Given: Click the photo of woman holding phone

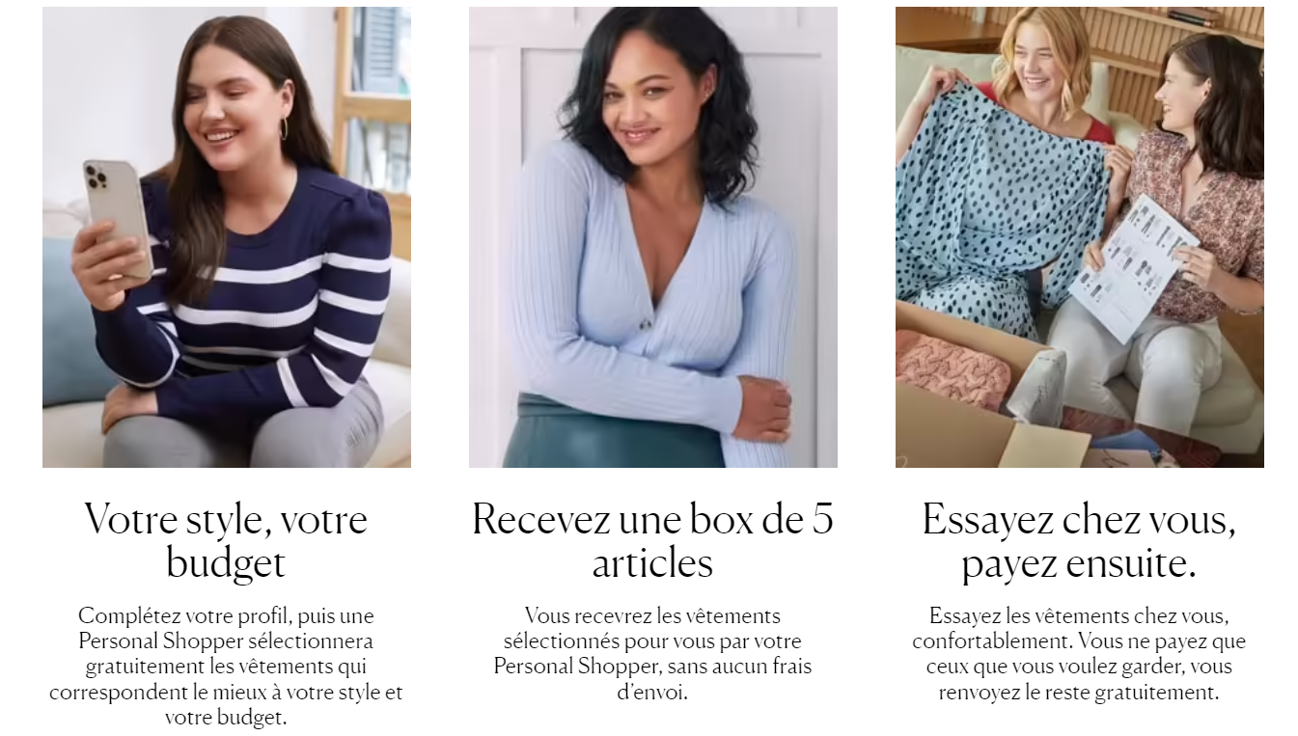Looking at the screenshot, I should click(227, 237).
